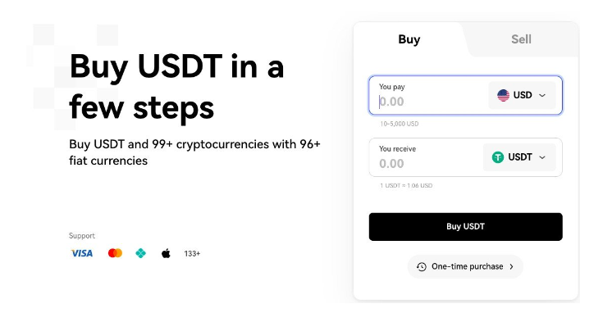Expand the chevron next to USD

point(542,95)
